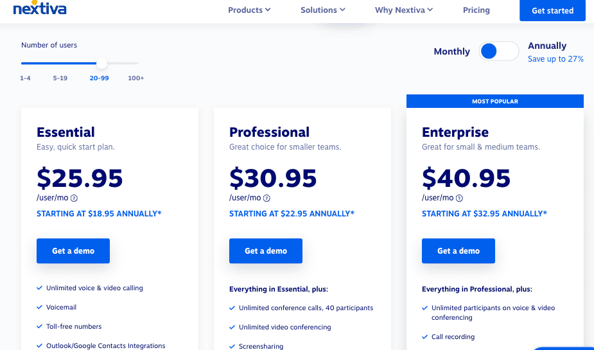Screen dimensions: 594x350
Task: Go to the Pricing page
Action: (476, 10)
